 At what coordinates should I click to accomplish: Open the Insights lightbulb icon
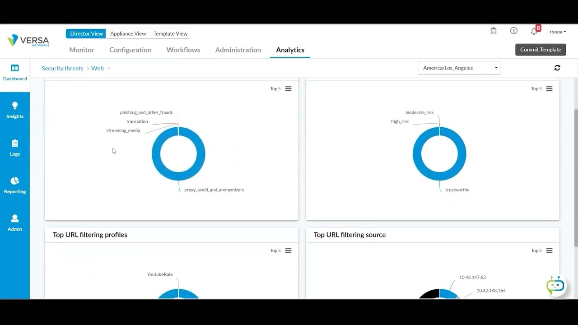[x=15, y=106]
